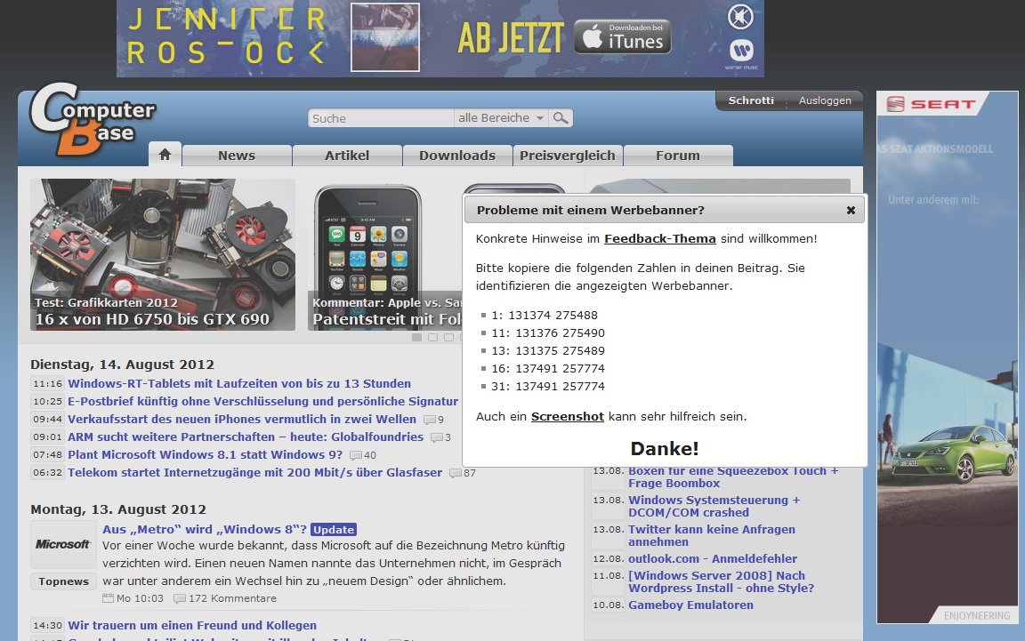
Task: Open Windows-RT-Tablets Laufzeiten article
Action: click(x=239, y=383)
